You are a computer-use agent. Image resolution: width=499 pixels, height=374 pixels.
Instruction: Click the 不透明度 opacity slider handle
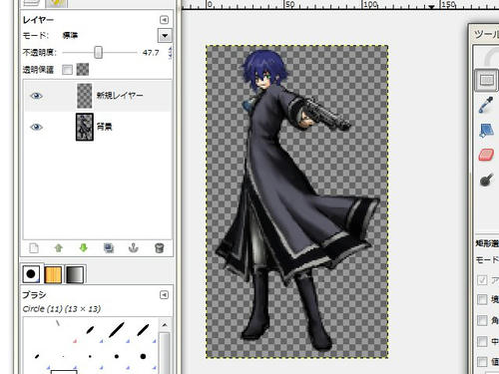tap(98, 52)
